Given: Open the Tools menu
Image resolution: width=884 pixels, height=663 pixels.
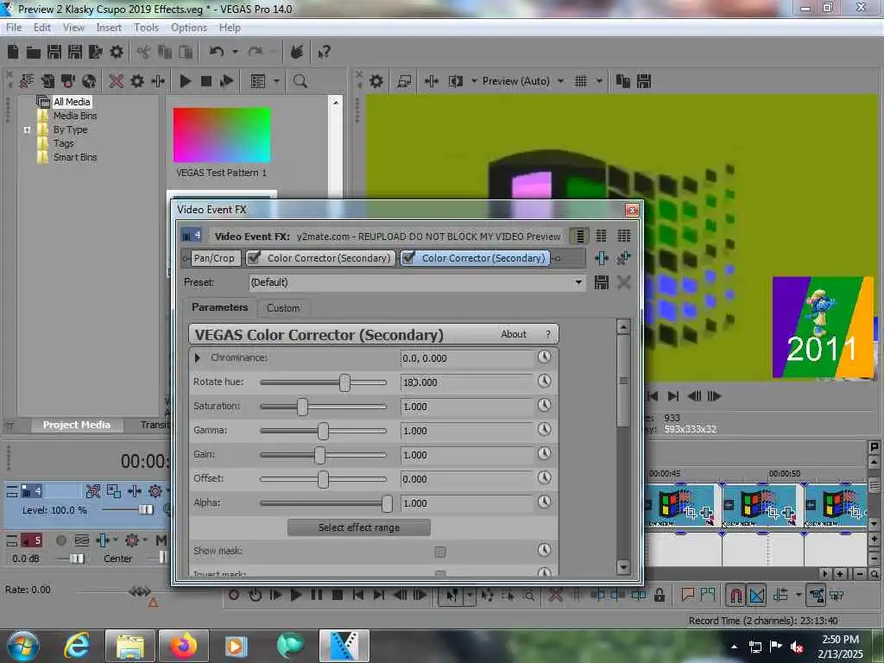Looking at the screenshot, I should click(x=146, y=28).
